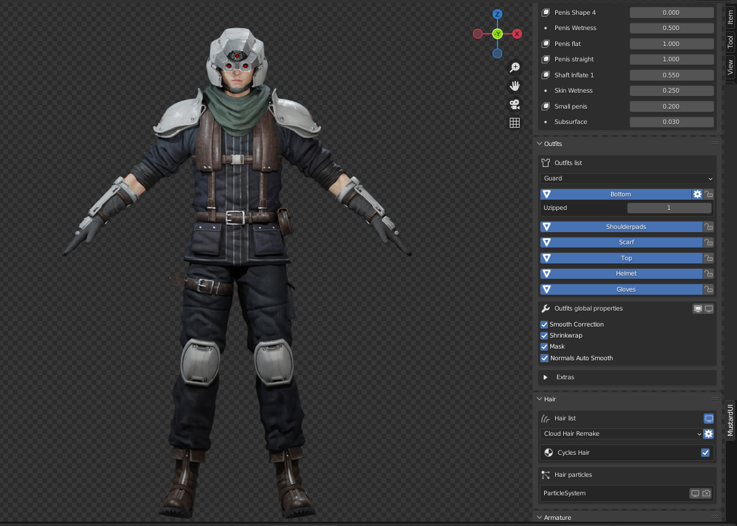This screenshot has width=737, height=526.
Task: Click the Outfits list label
Action: pyautogui.click(x=568, y=163)
